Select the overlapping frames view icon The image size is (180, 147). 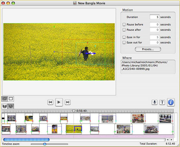[5, 99]
